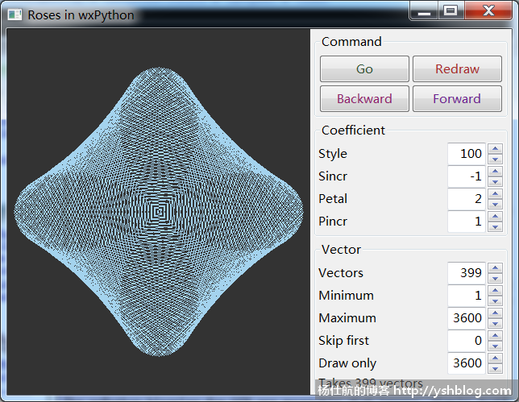The width and height of the screenshot is (519, 402).
Task: Focus the Sincr input field showing -1
Action: [467, 176]
